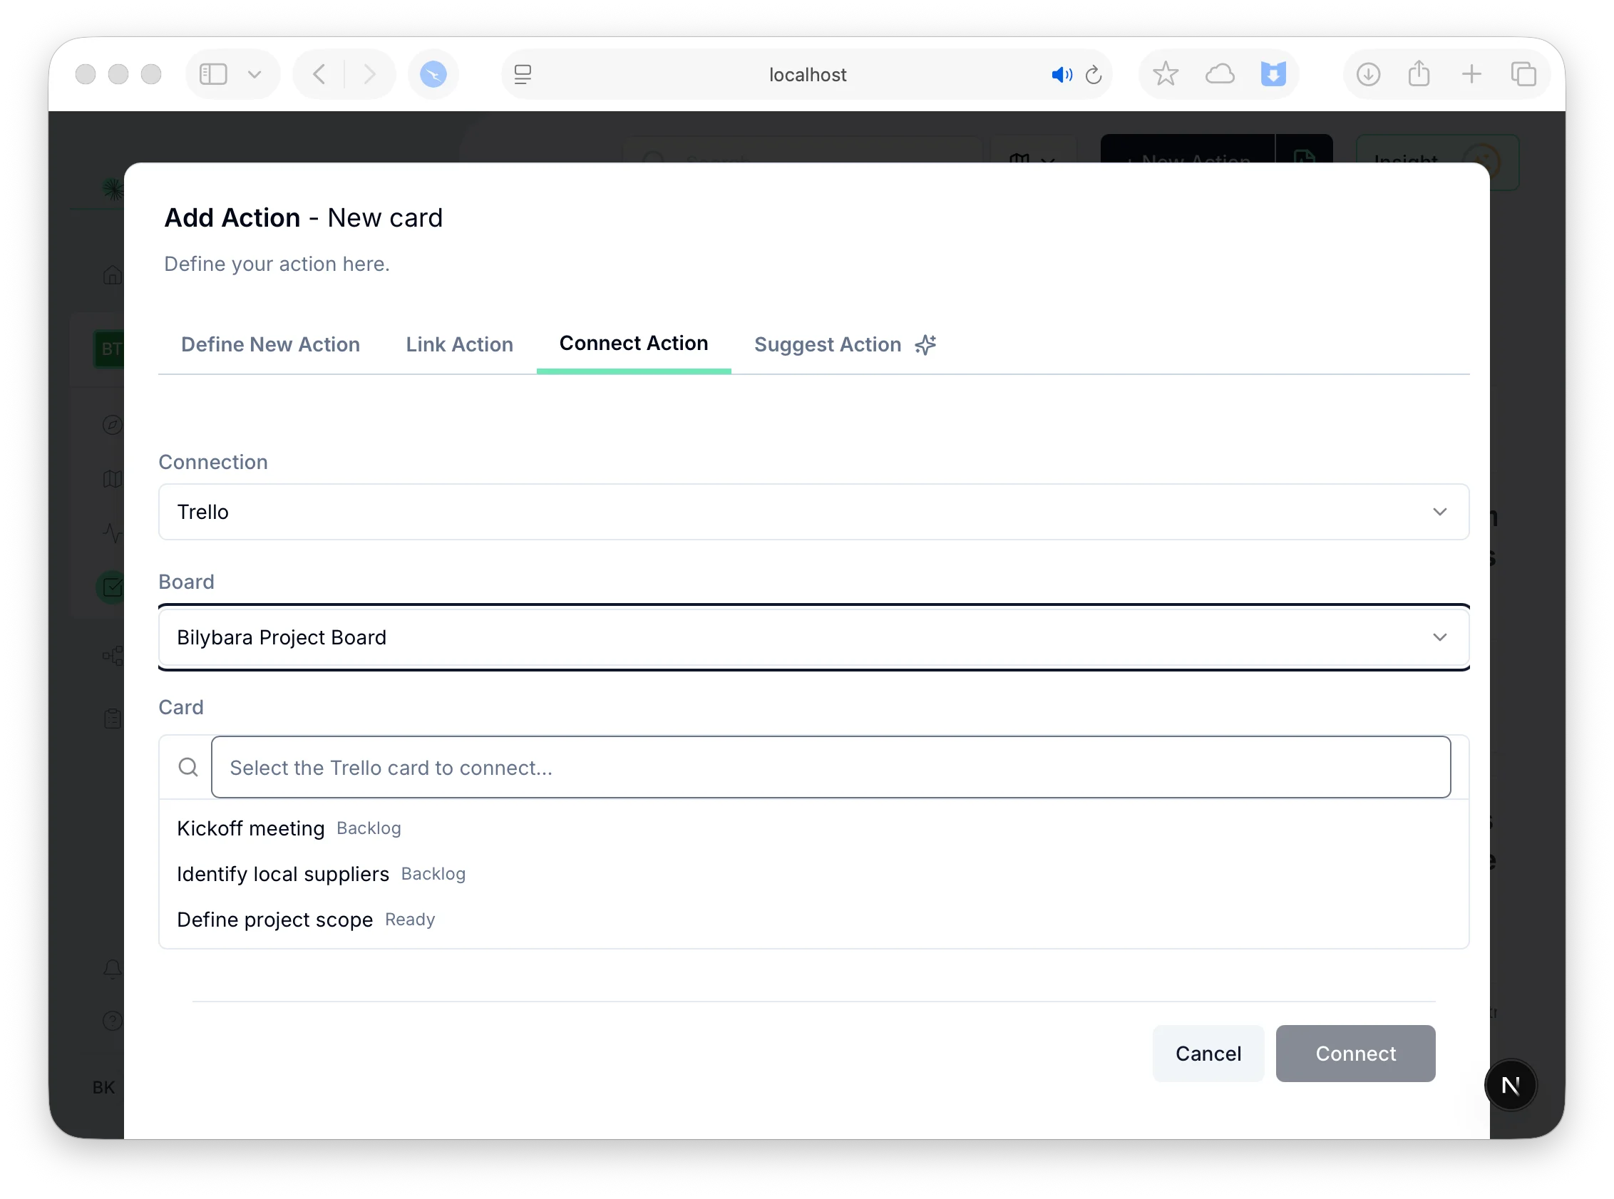Select the Identify local suppliers card
This screenshot has height=1199, width=1614.
[813, 874]
